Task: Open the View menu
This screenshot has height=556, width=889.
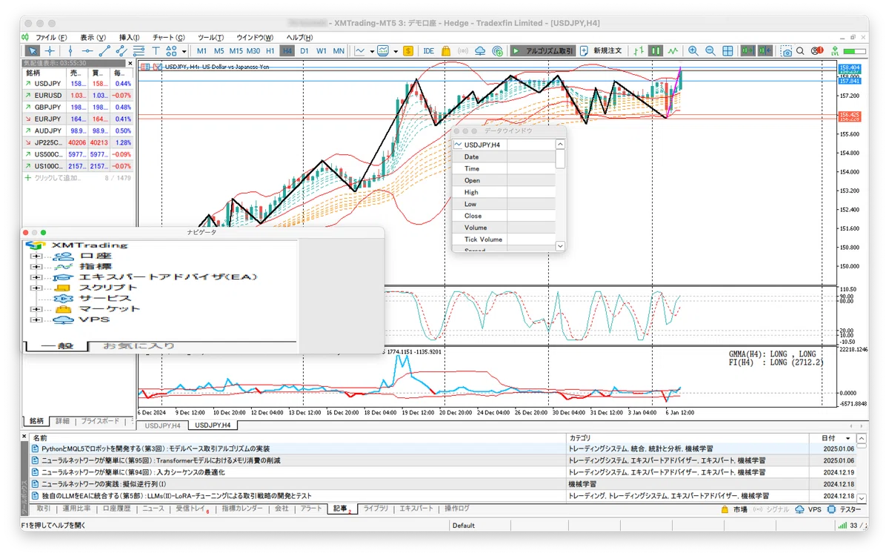Action: click(93, 38)
